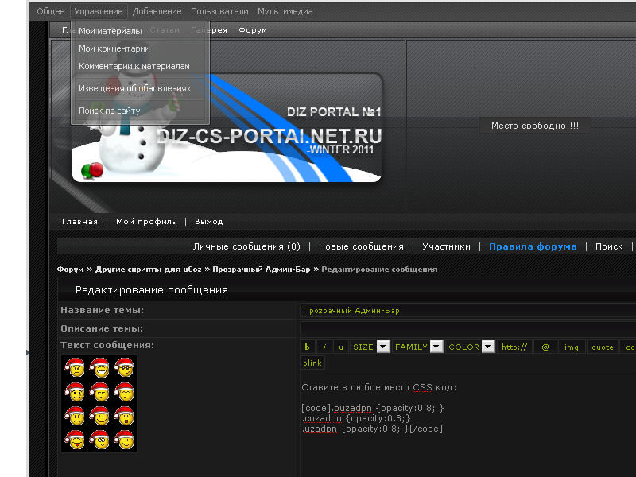The image size is (636, 477).
Task: Insert the Santa smiley wearing glasses
Action: [x=124, y=367]
